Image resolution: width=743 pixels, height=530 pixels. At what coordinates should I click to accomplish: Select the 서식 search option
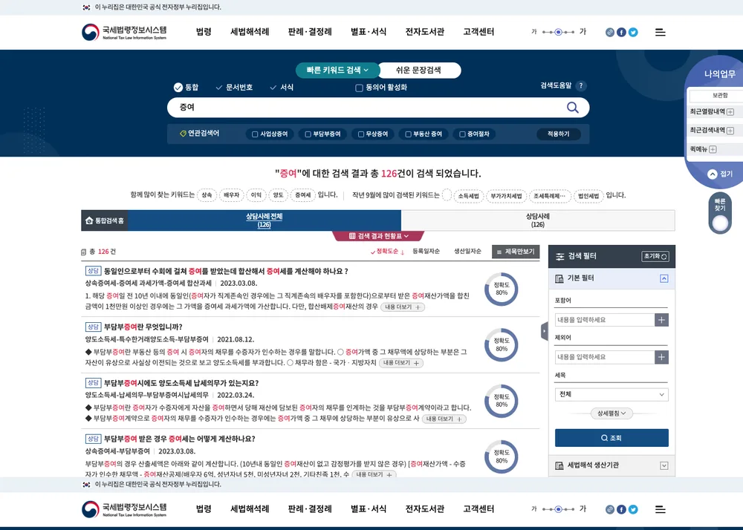282,88
